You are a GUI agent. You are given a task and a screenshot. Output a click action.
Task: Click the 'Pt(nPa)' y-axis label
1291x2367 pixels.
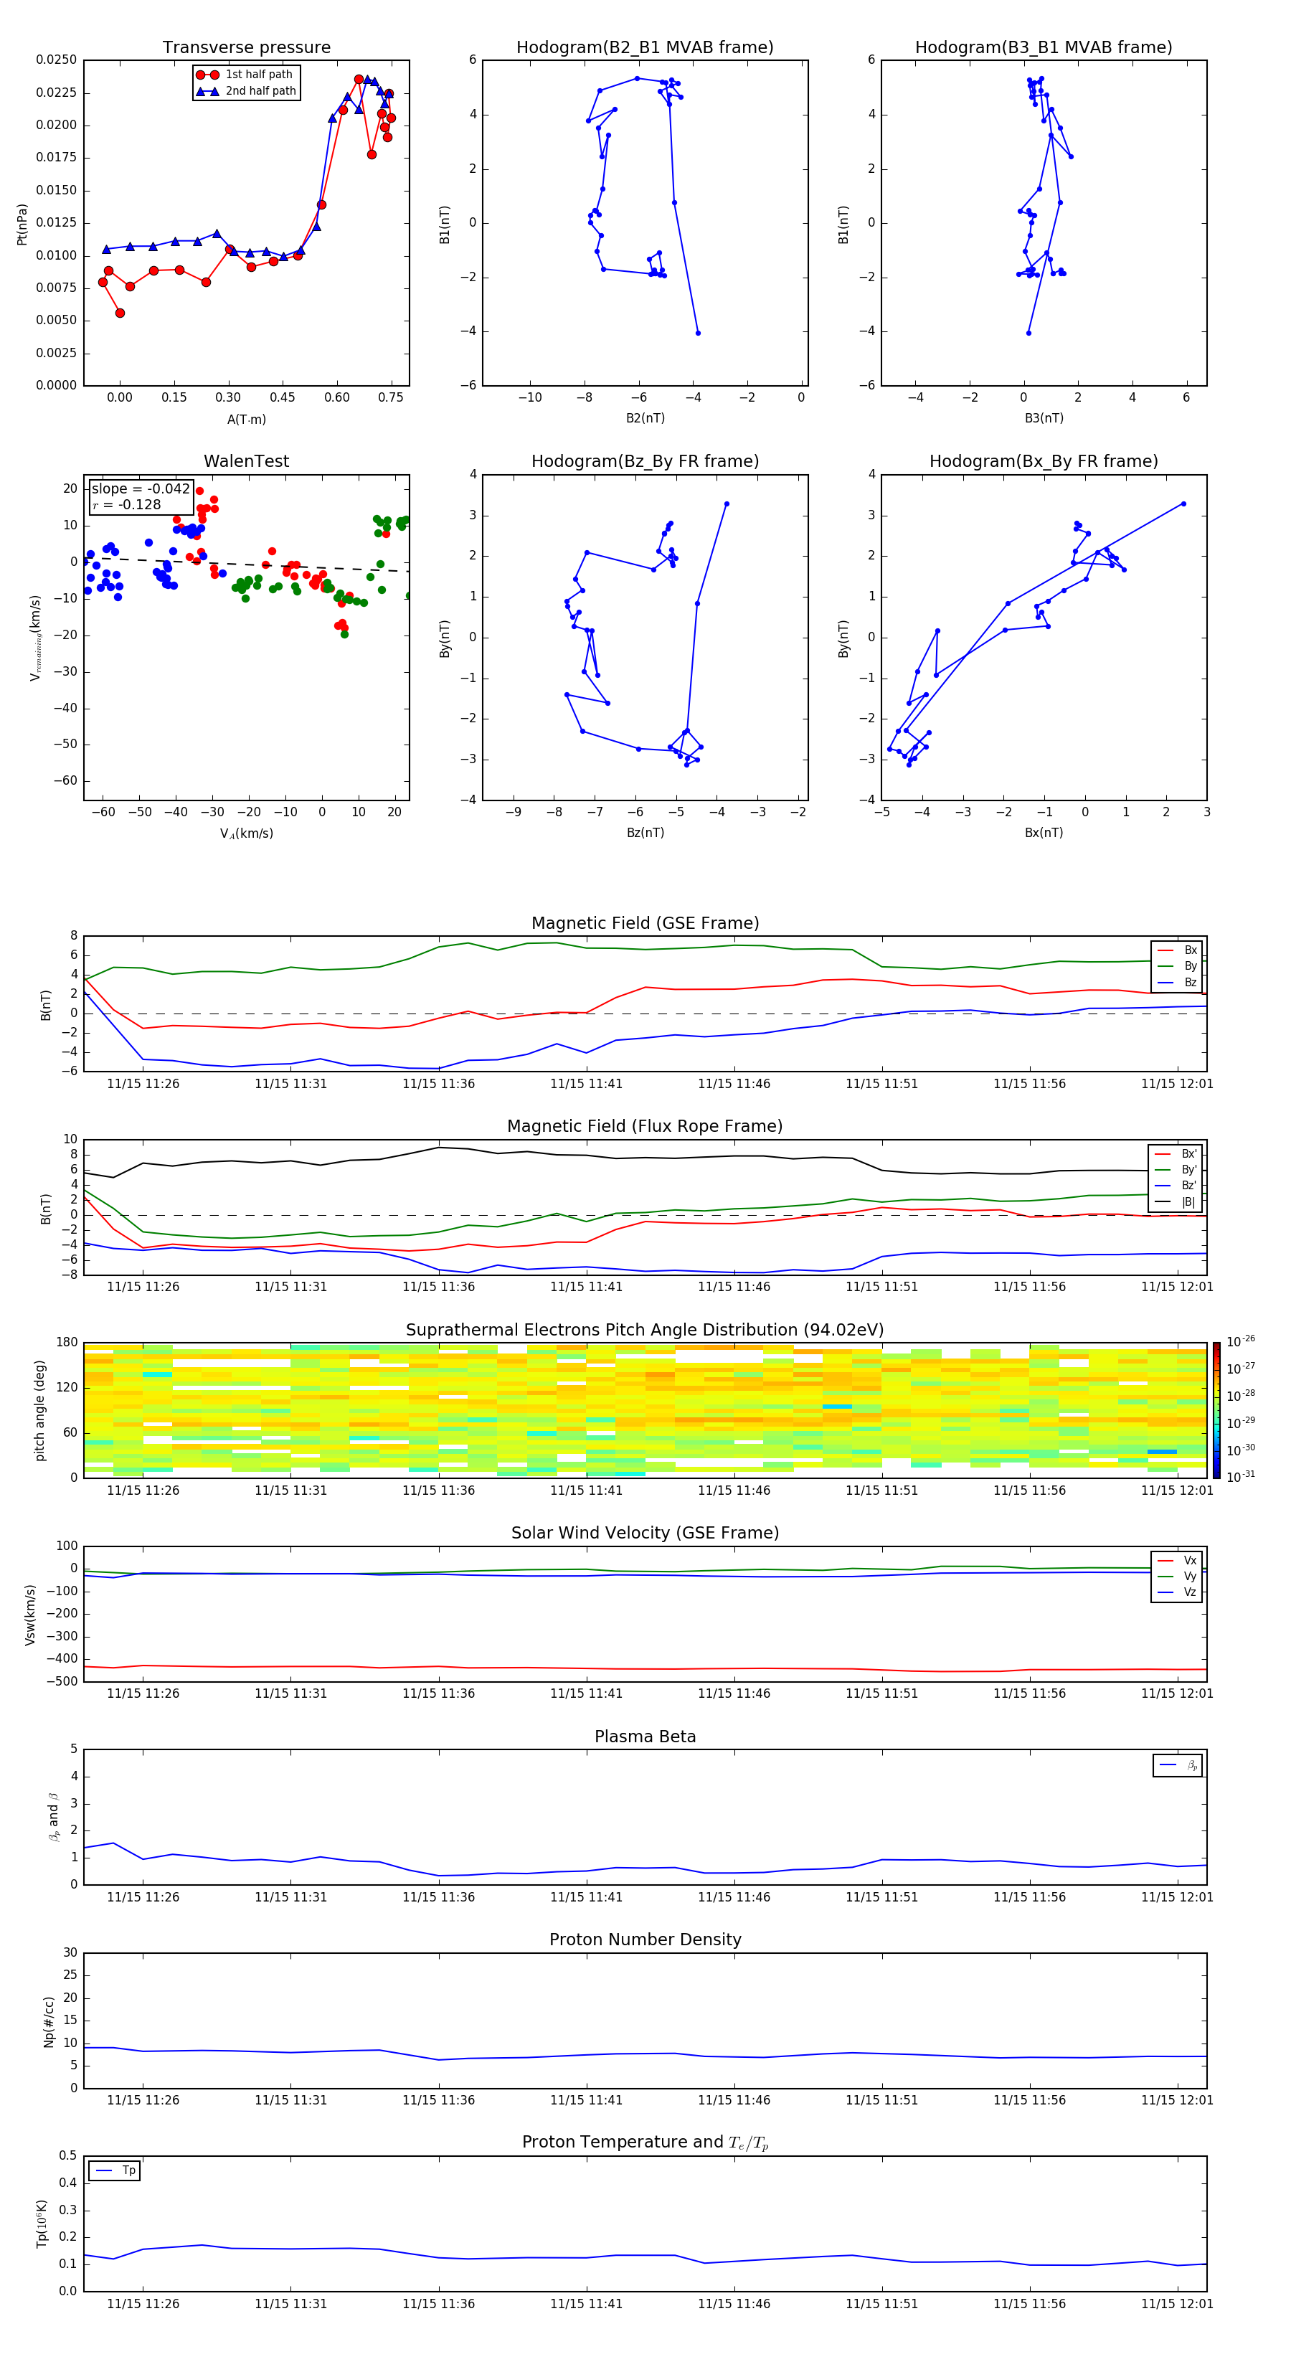[x=22, y=225]
